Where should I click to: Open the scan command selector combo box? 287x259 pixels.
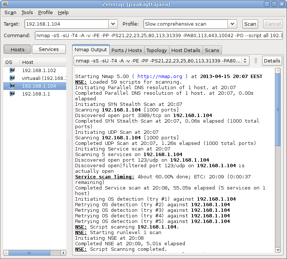point(161,61)
